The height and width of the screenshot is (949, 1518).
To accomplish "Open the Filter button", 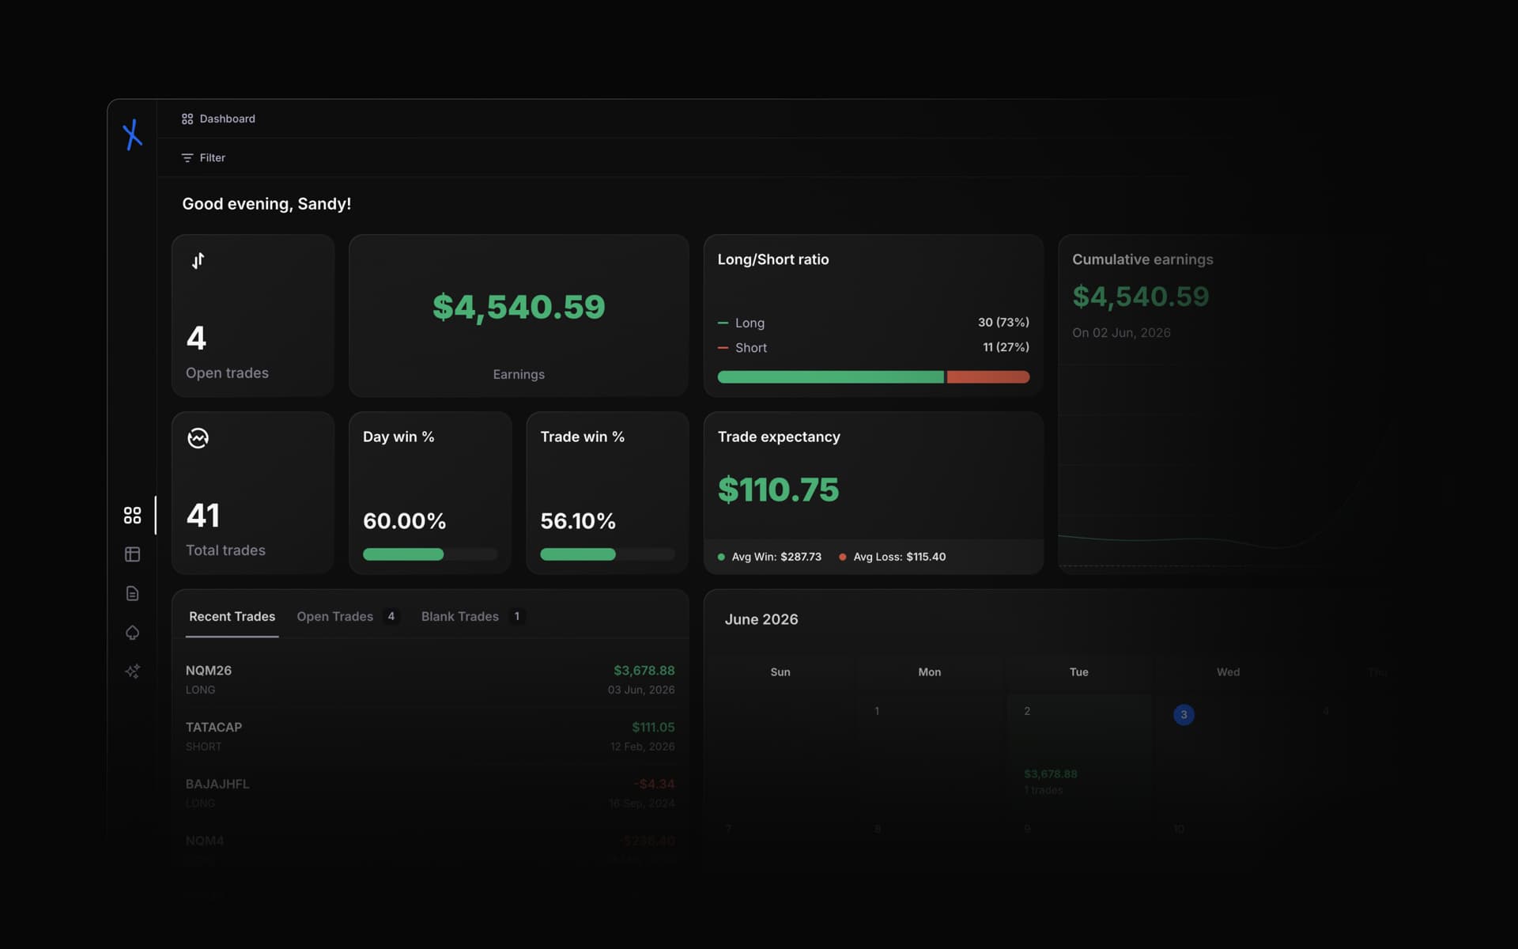I will coord(204,158).
